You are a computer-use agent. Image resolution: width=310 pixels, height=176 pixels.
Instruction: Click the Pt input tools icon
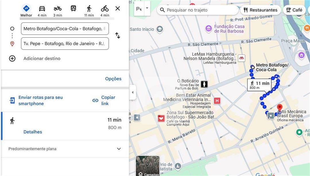click(x=139, y=9)
